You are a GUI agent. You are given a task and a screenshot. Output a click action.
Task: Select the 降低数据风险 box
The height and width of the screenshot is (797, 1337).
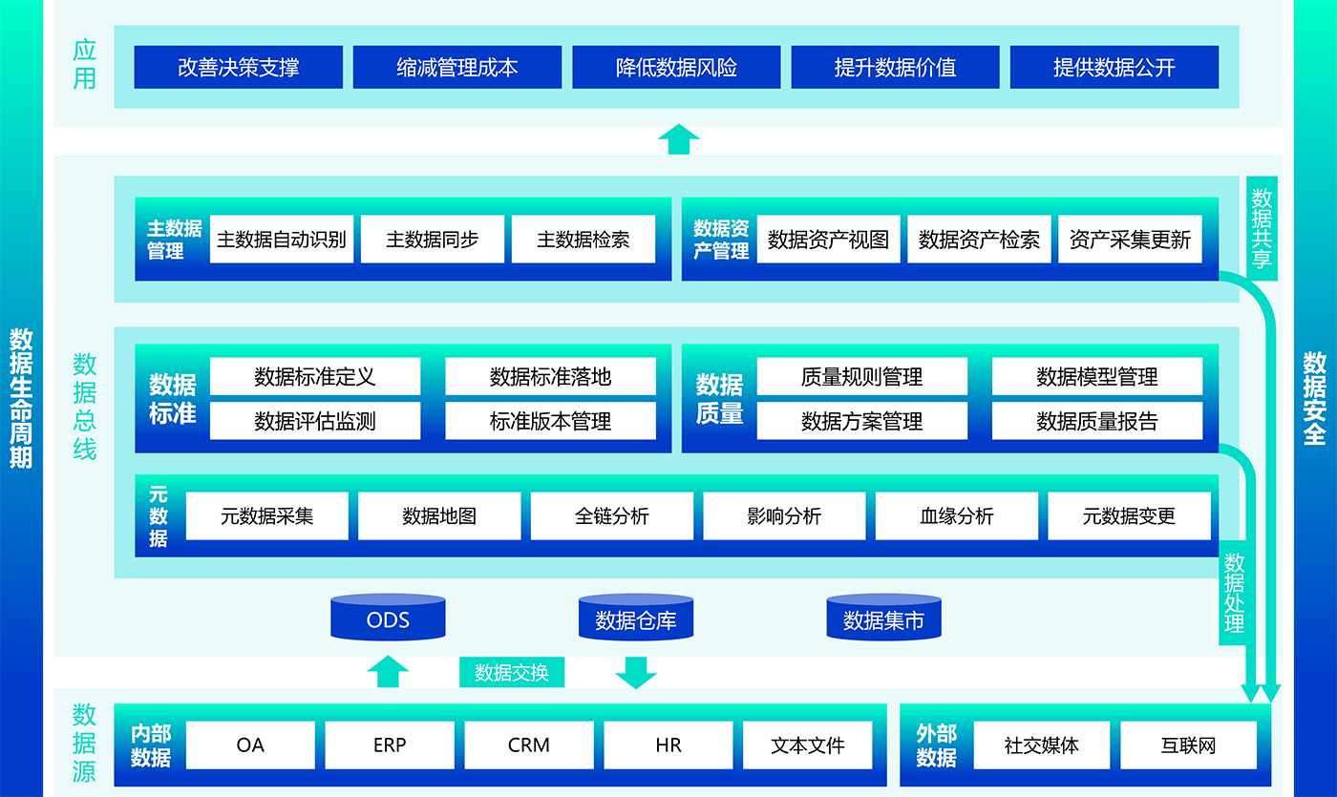click(676, 68)
